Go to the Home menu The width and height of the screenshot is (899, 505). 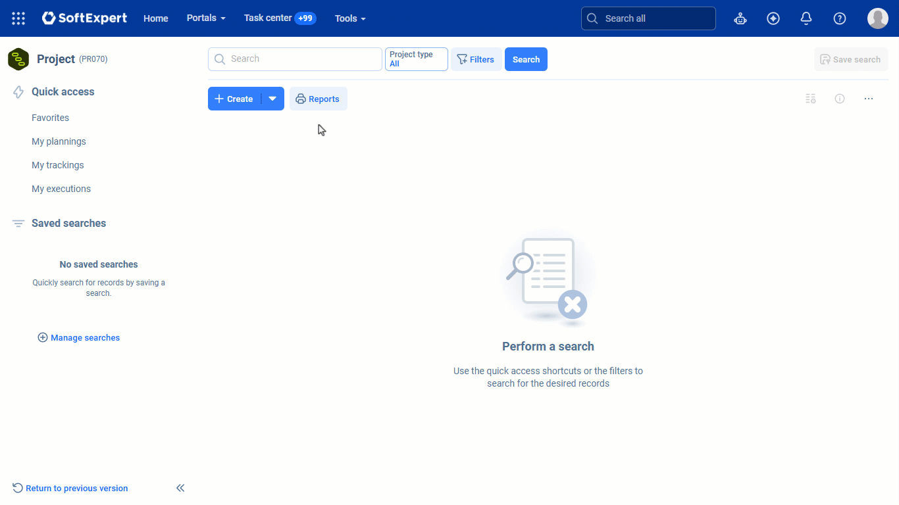(x=156, y=18)
